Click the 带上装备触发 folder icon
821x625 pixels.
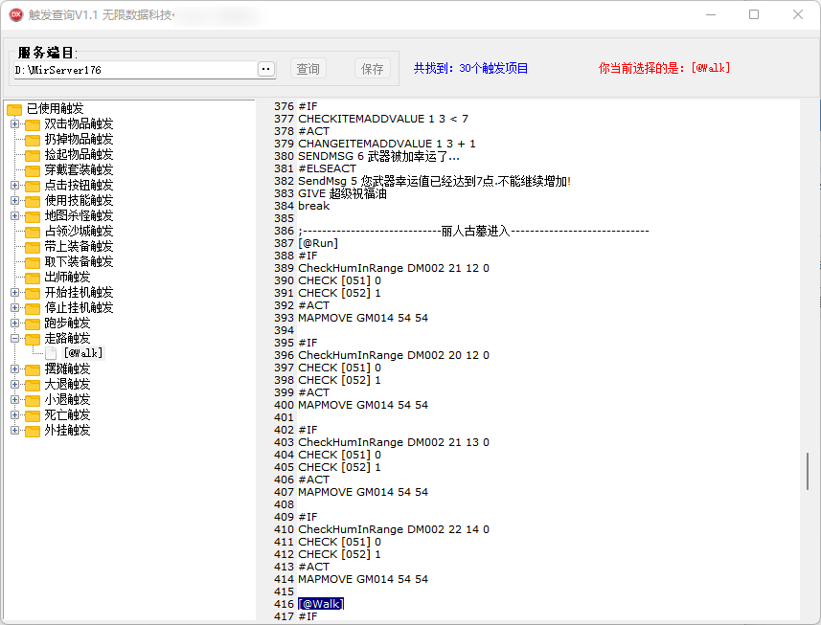tap(33, 247)
